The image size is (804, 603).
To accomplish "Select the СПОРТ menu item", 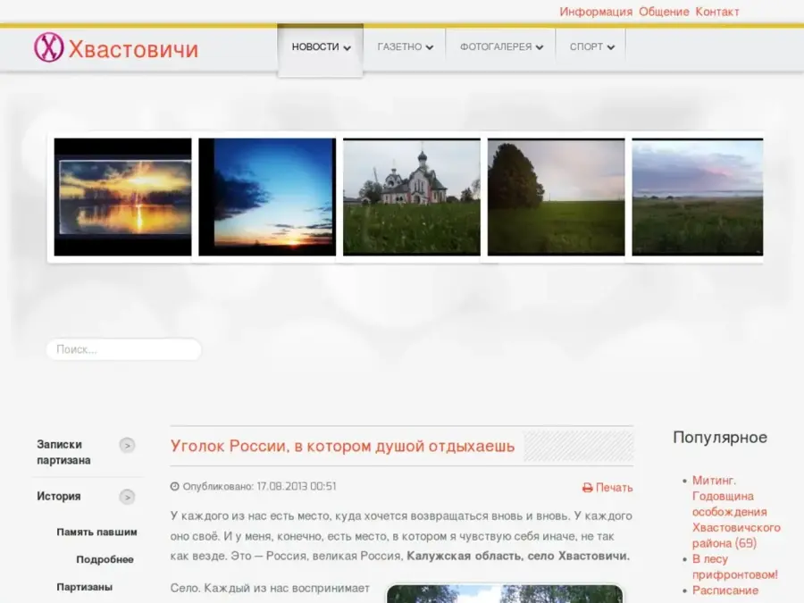I will (x=591, y=47).
